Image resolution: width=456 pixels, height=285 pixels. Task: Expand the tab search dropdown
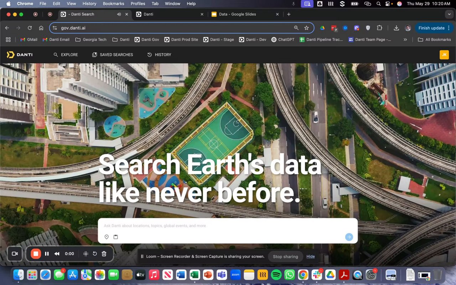449,14
